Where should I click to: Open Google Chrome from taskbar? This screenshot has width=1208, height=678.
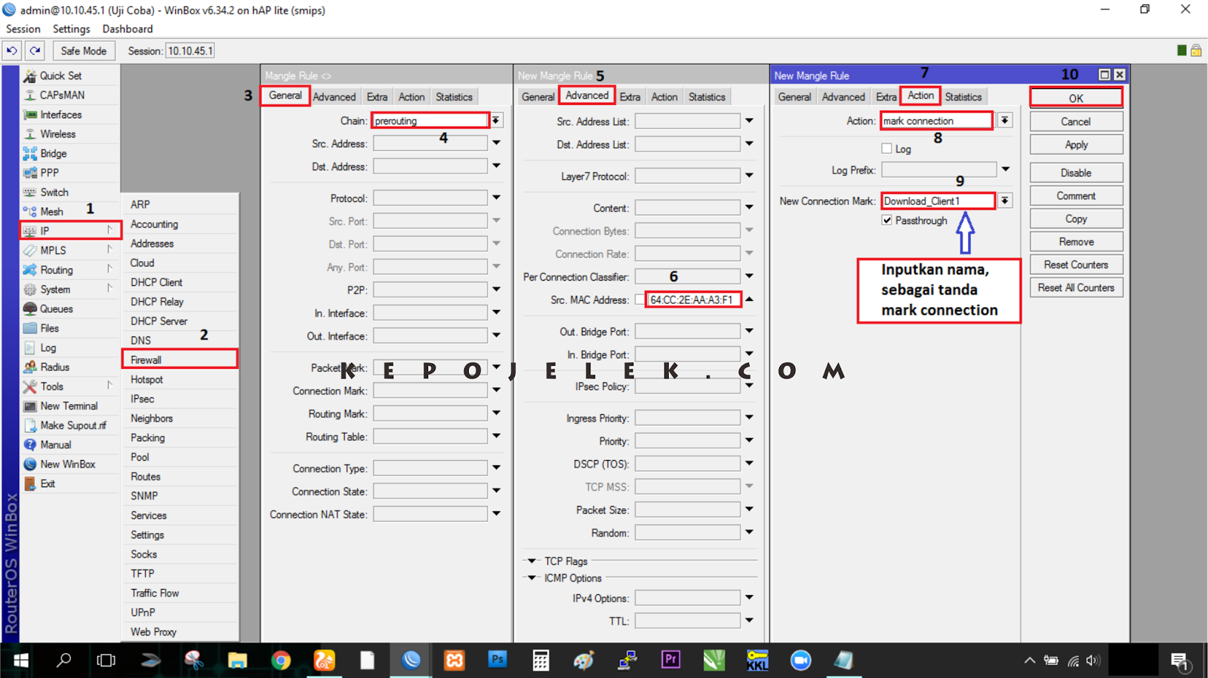(x=281, y=661)
